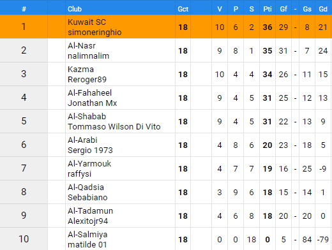Open manager nalimnalim's profile

tap(88, 56)
